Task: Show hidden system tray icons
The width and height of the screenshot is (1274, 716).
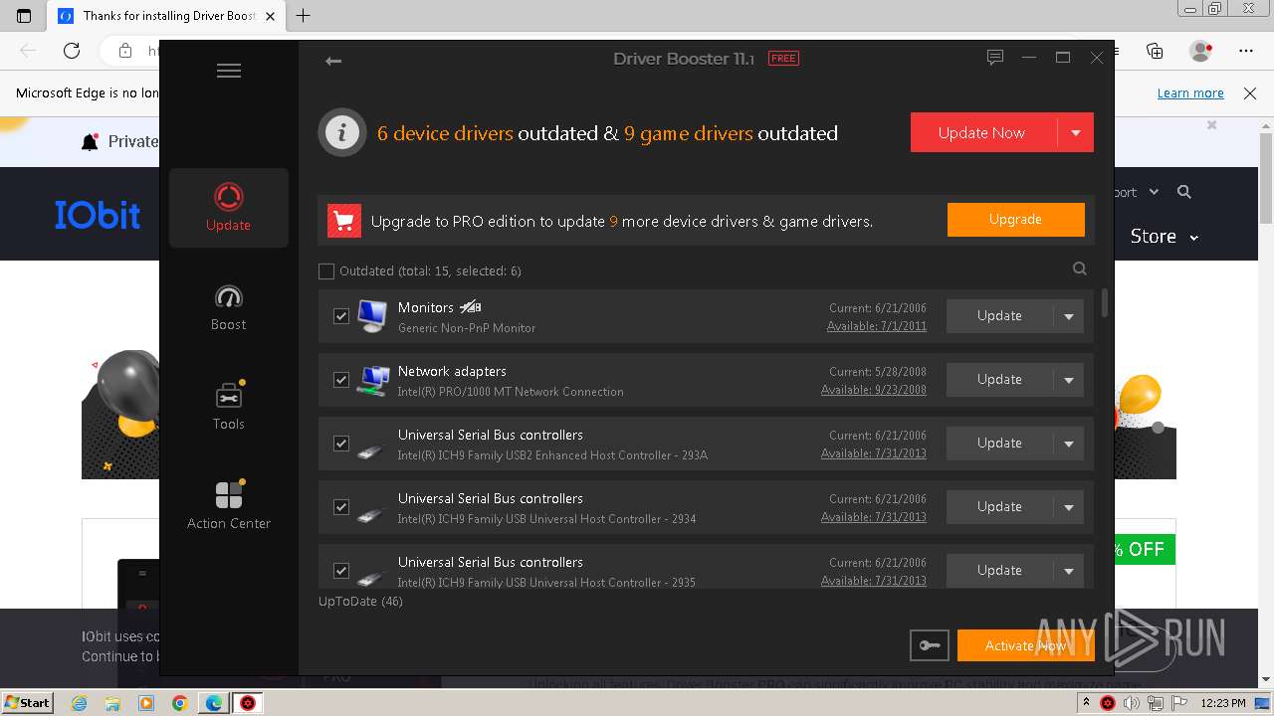Action: (x=1086, y=703)
